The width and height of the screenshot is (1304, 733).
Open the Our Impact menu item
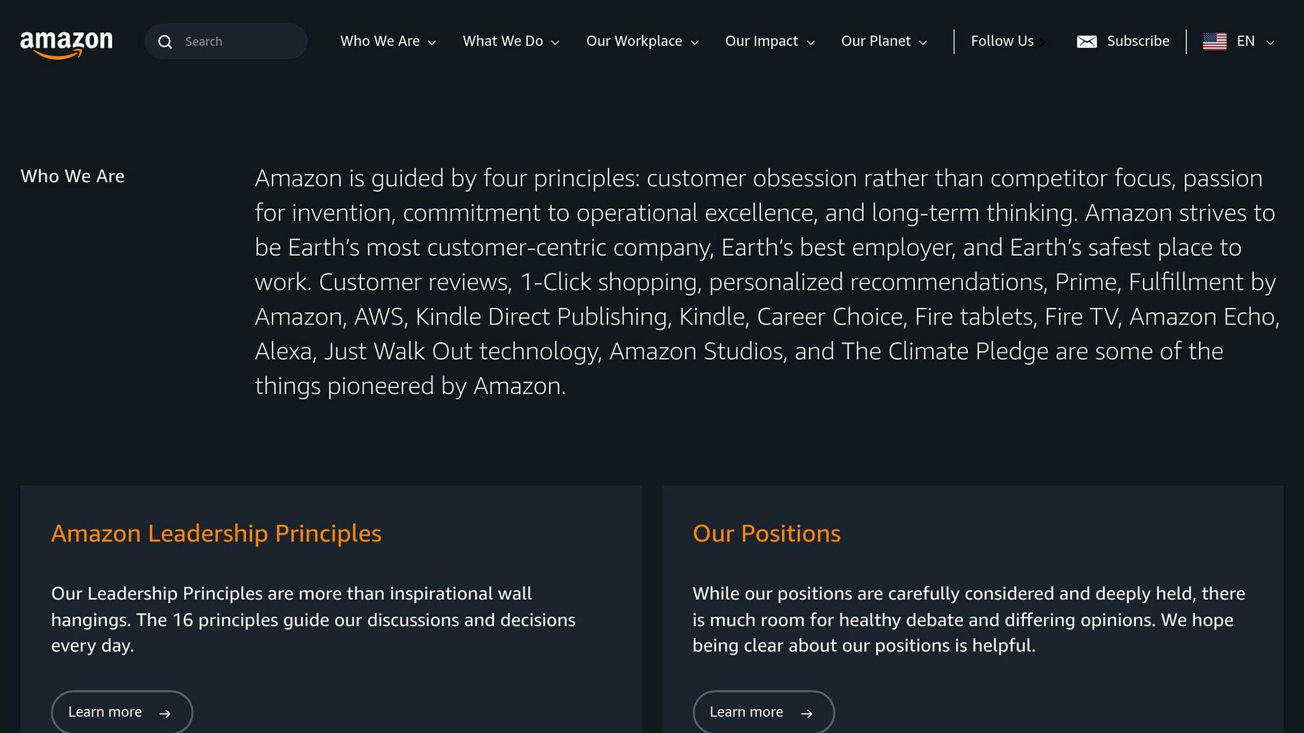761,41
